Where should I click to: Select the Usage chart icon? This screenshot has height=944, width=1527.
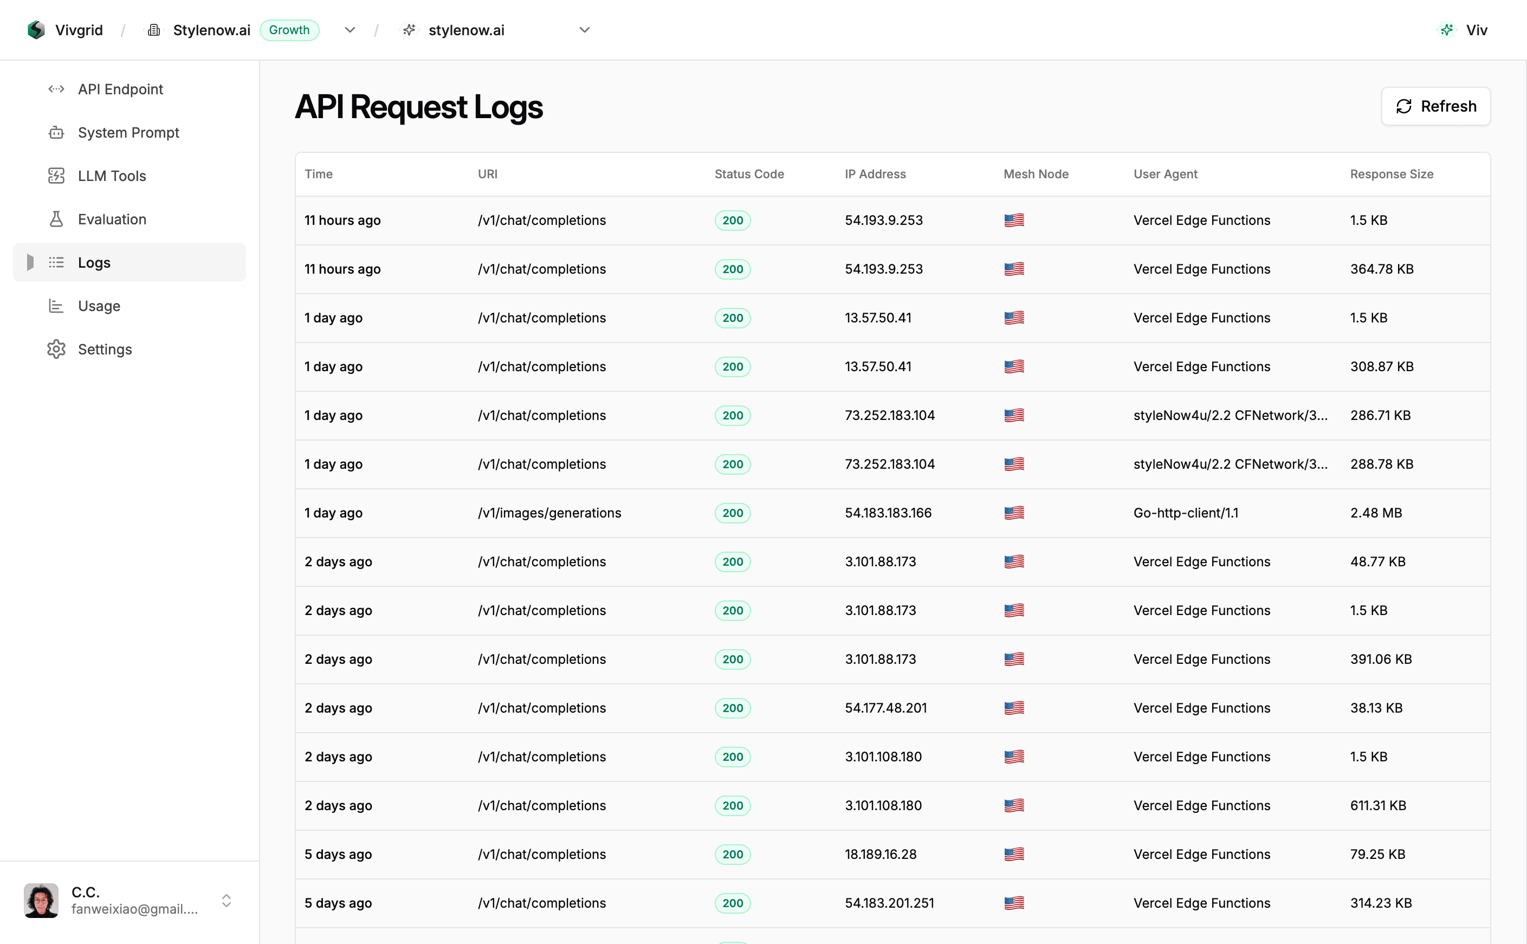56,305
